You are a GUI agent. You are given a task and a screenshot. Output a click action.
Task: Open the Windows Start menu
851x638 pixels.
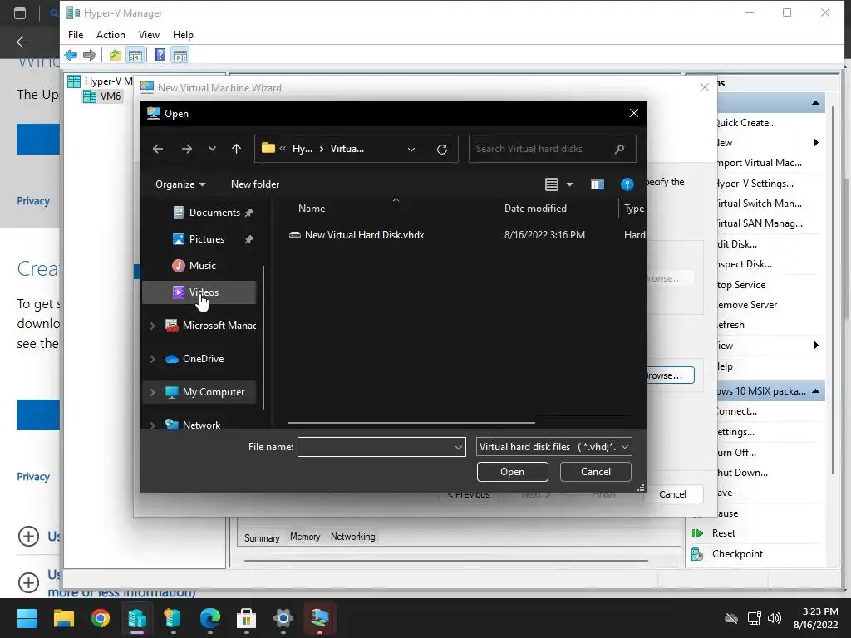point(27,618)
